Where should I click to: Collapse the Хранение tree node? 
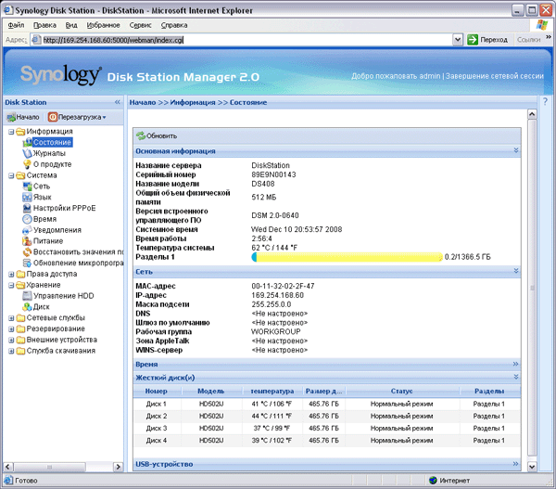click(x=11, y=285)
